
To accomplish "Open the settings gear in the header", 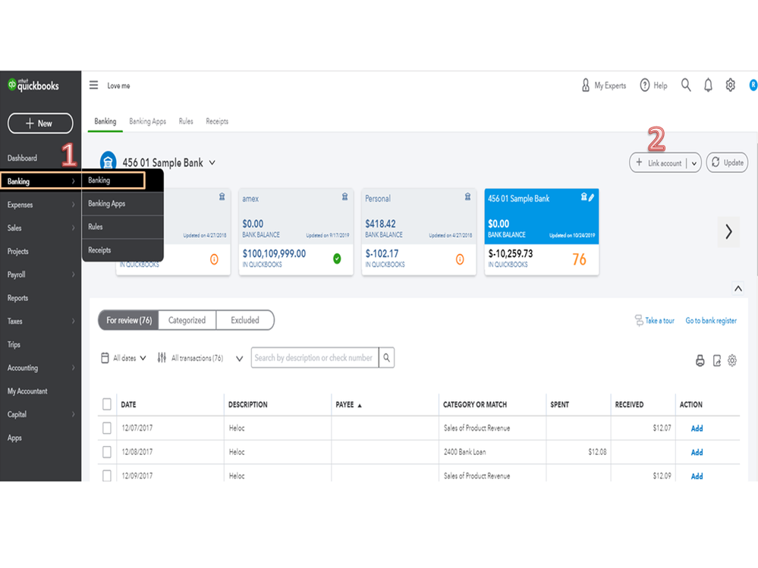I will point(730,85).
